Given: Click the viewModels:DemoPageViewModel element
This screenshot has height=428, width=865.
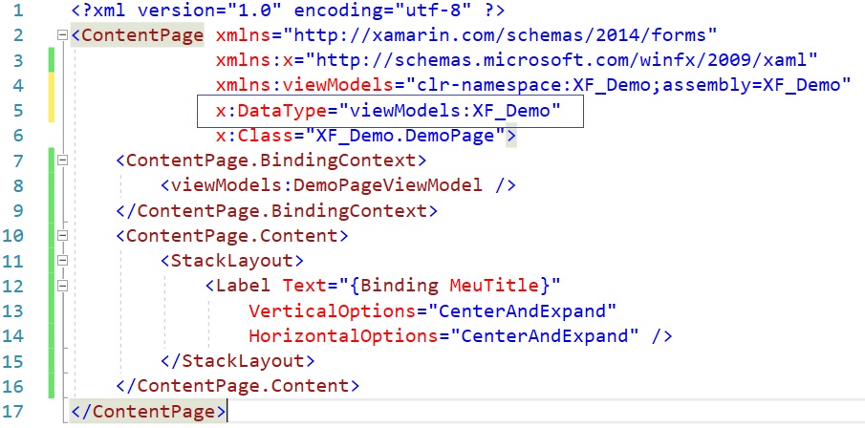Looking at the screenshot, I should point(338,186).
